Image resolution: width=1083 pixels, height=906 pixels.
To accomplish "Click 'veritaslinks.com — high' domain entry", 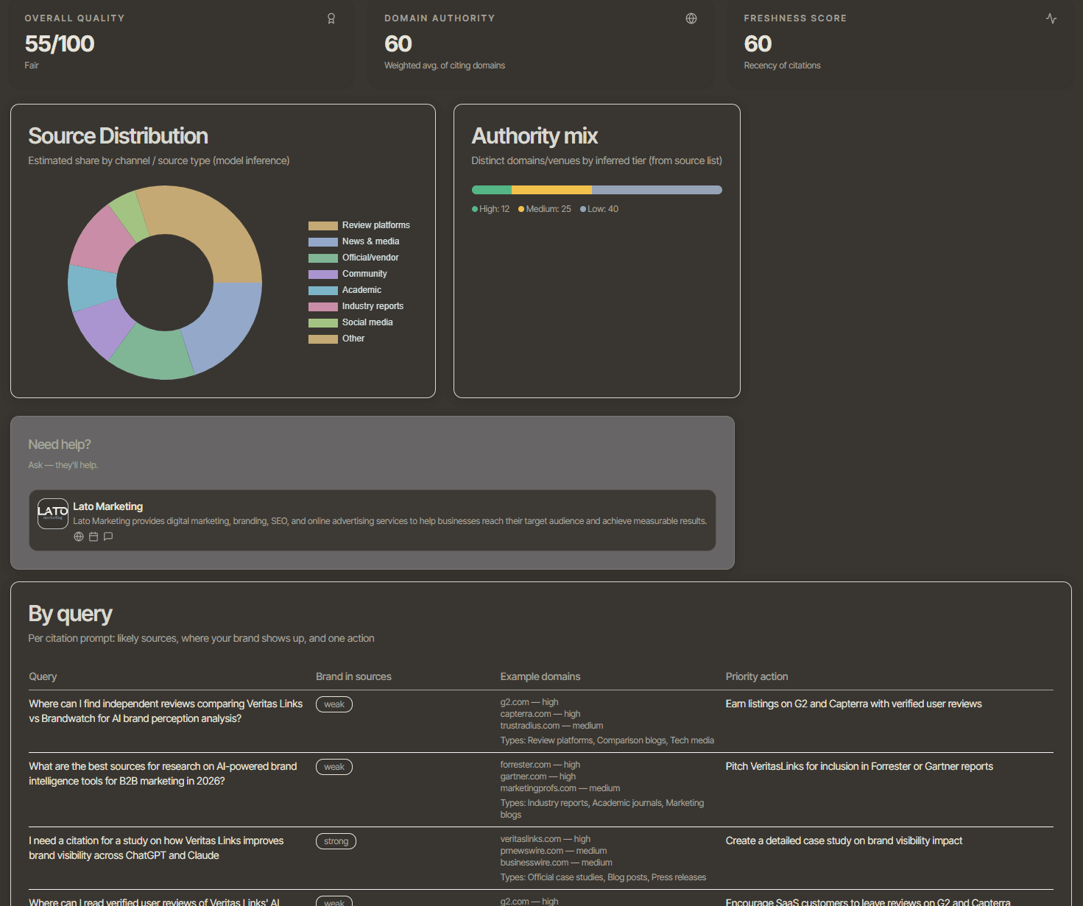I will [x=546, y=839].
